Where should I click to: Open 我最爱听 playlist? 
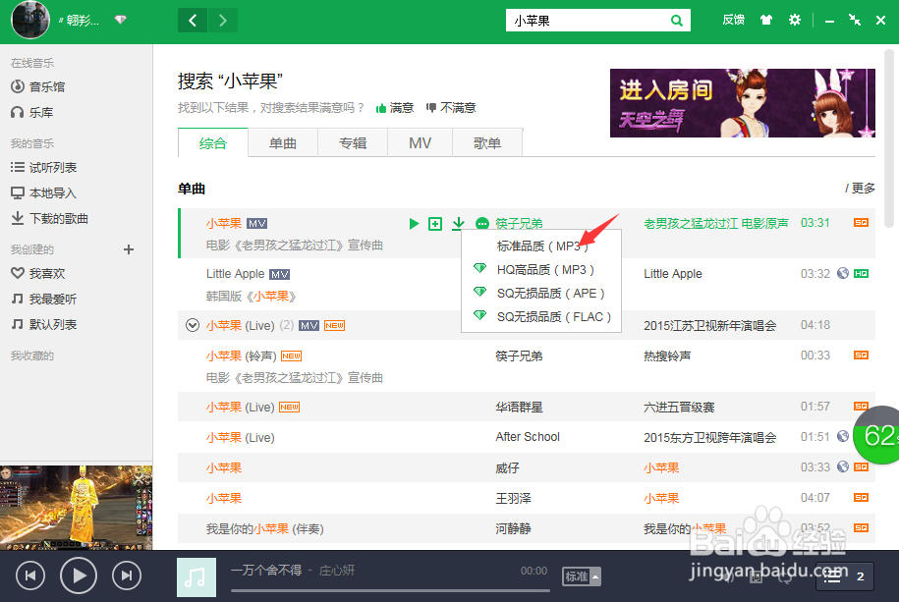click(x=44, y=299)
